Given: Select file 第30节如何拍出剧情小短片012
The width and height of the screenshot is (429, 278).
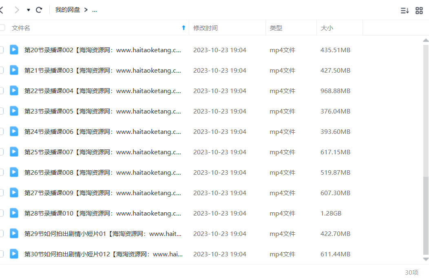Looking at the screenshot, I should click(104, 254).
